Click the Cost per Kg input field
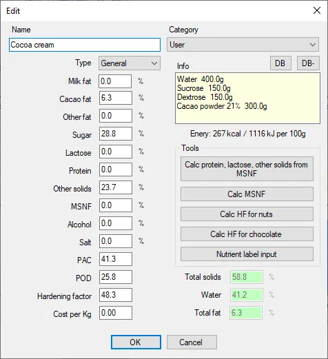328x359 pixels. coord(115,313)
